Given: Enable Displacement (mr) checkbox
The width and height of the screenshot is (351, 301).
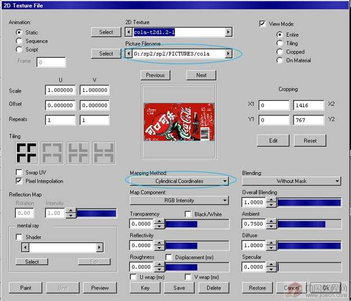Looking at the screenshot, I should pos(169,257).
